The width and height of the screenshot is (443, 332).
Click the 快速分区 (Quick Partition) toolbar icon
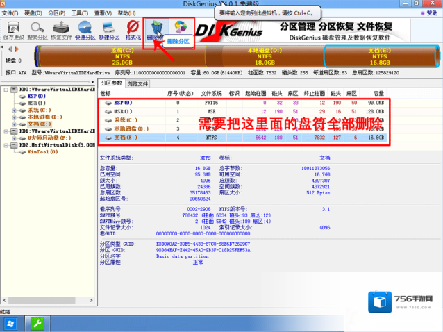pyautogui.click(x=86, y=28)
